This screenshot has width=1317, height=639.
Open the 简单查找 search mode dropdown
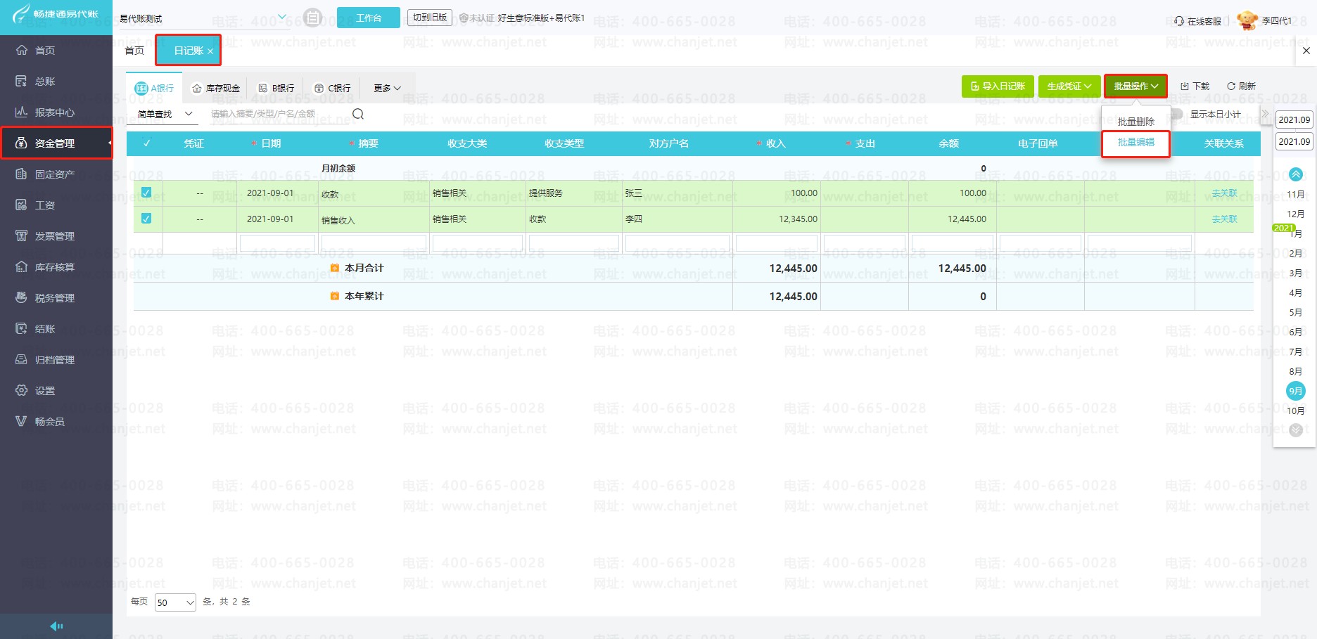165,114
